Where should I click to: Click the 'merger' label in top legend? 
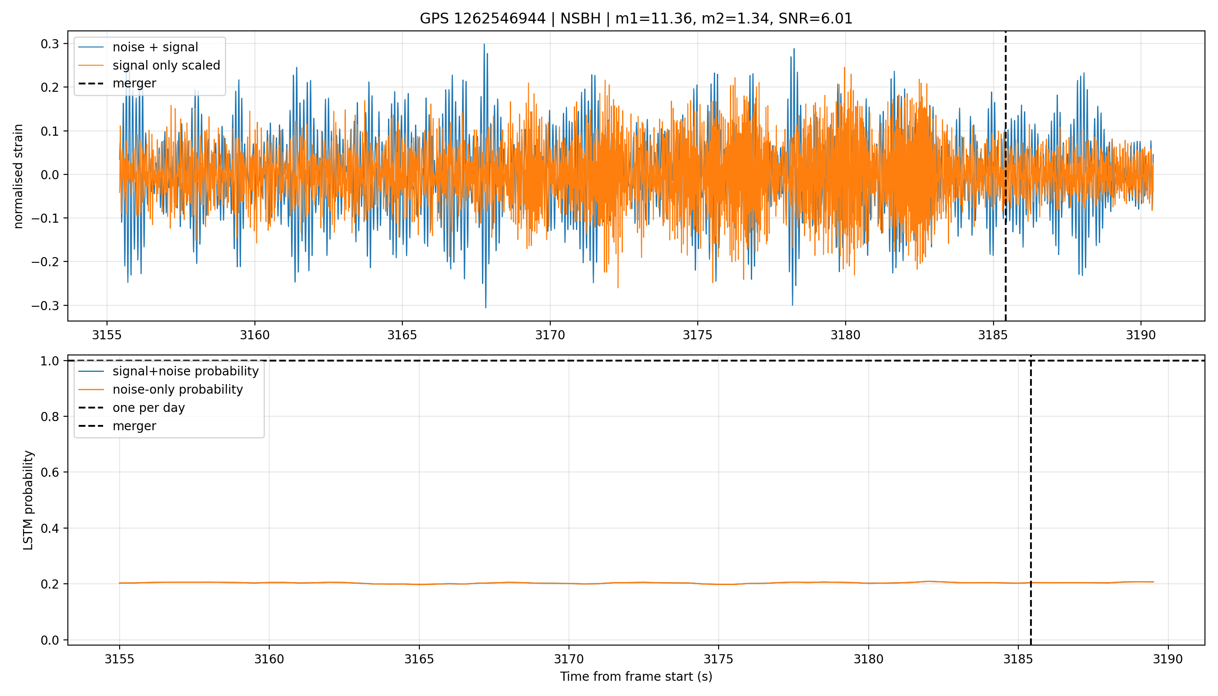[x=134, y=83]
